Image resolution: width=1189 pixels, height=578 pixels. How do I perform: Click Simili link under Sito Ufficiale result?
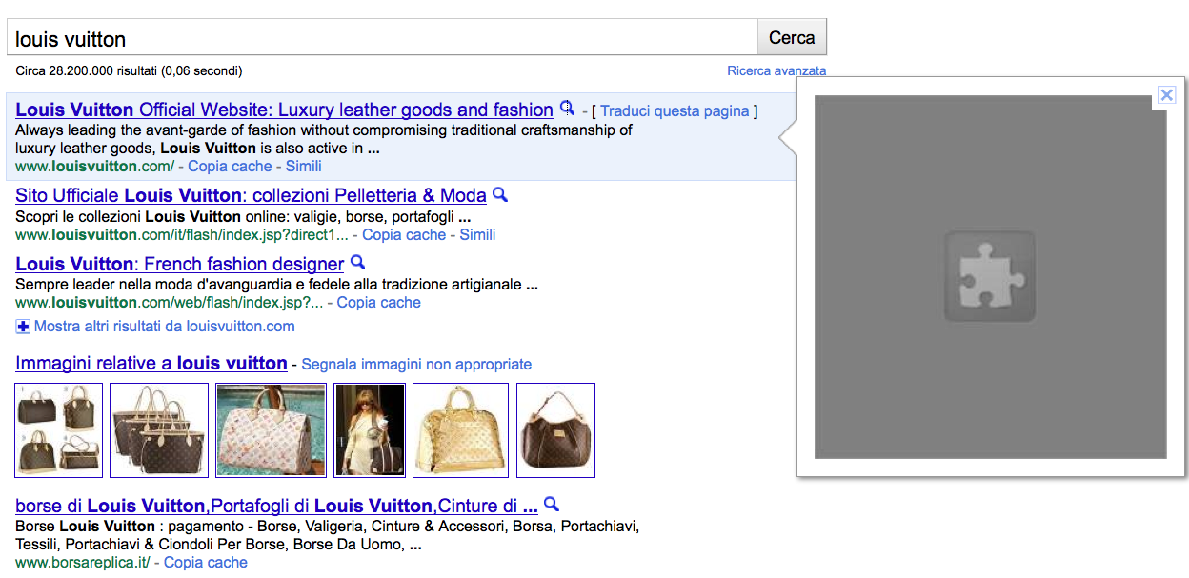click(477, 235)
